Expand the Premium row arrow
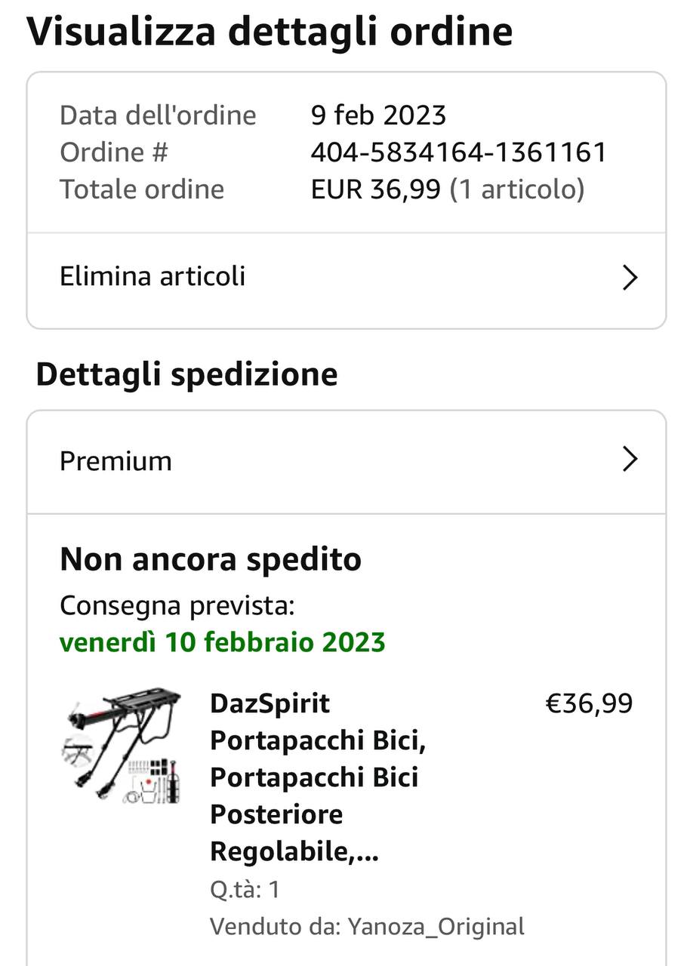This screenshot has width=693, height=966. [x=630, y=459]
